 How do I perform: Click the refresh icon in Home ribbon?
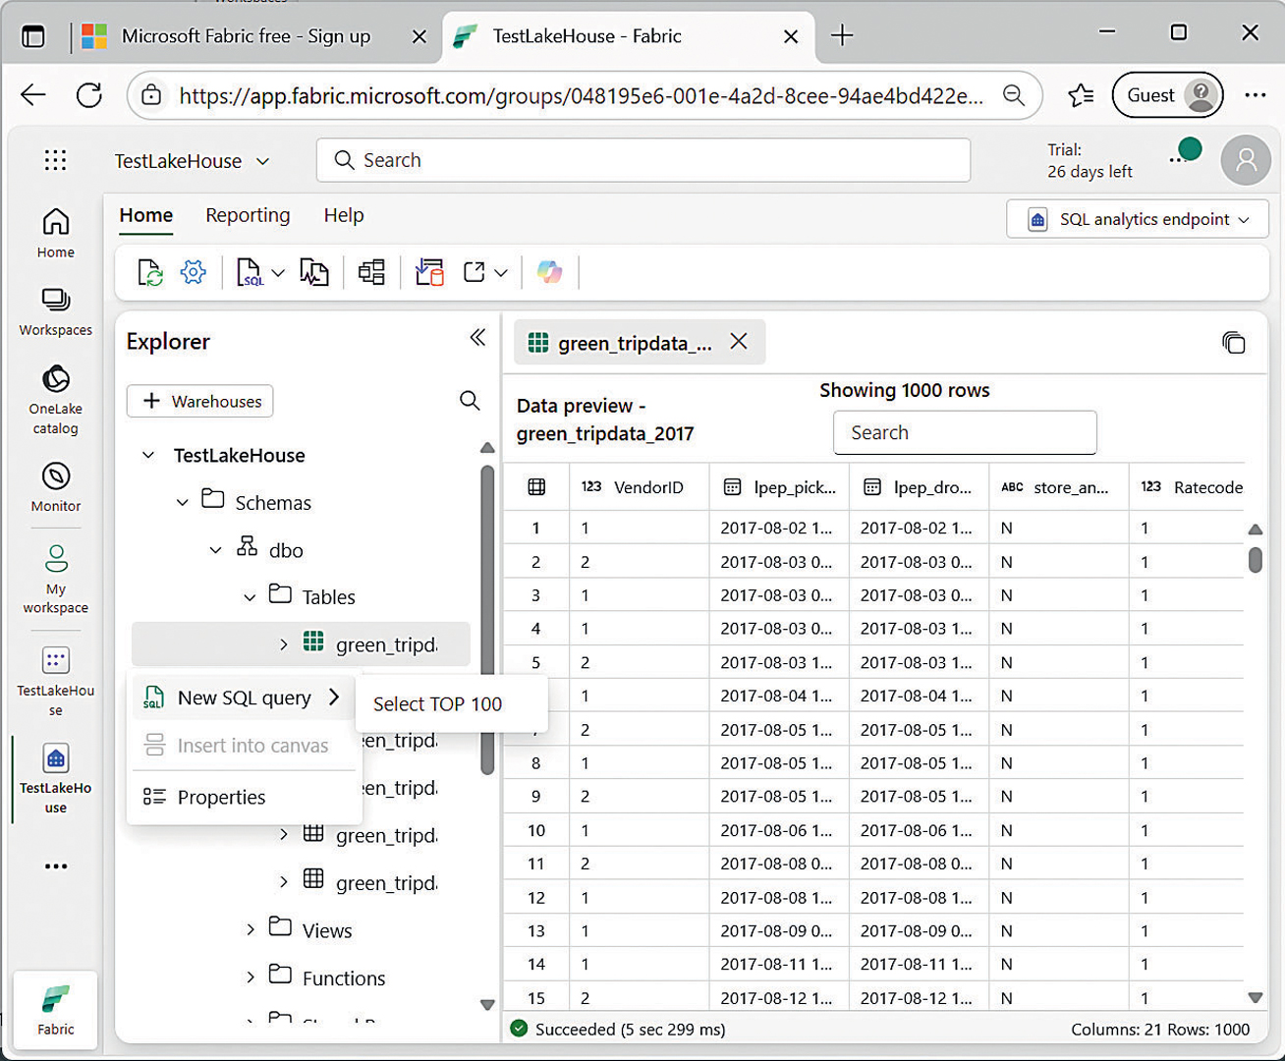coord(150,272)
